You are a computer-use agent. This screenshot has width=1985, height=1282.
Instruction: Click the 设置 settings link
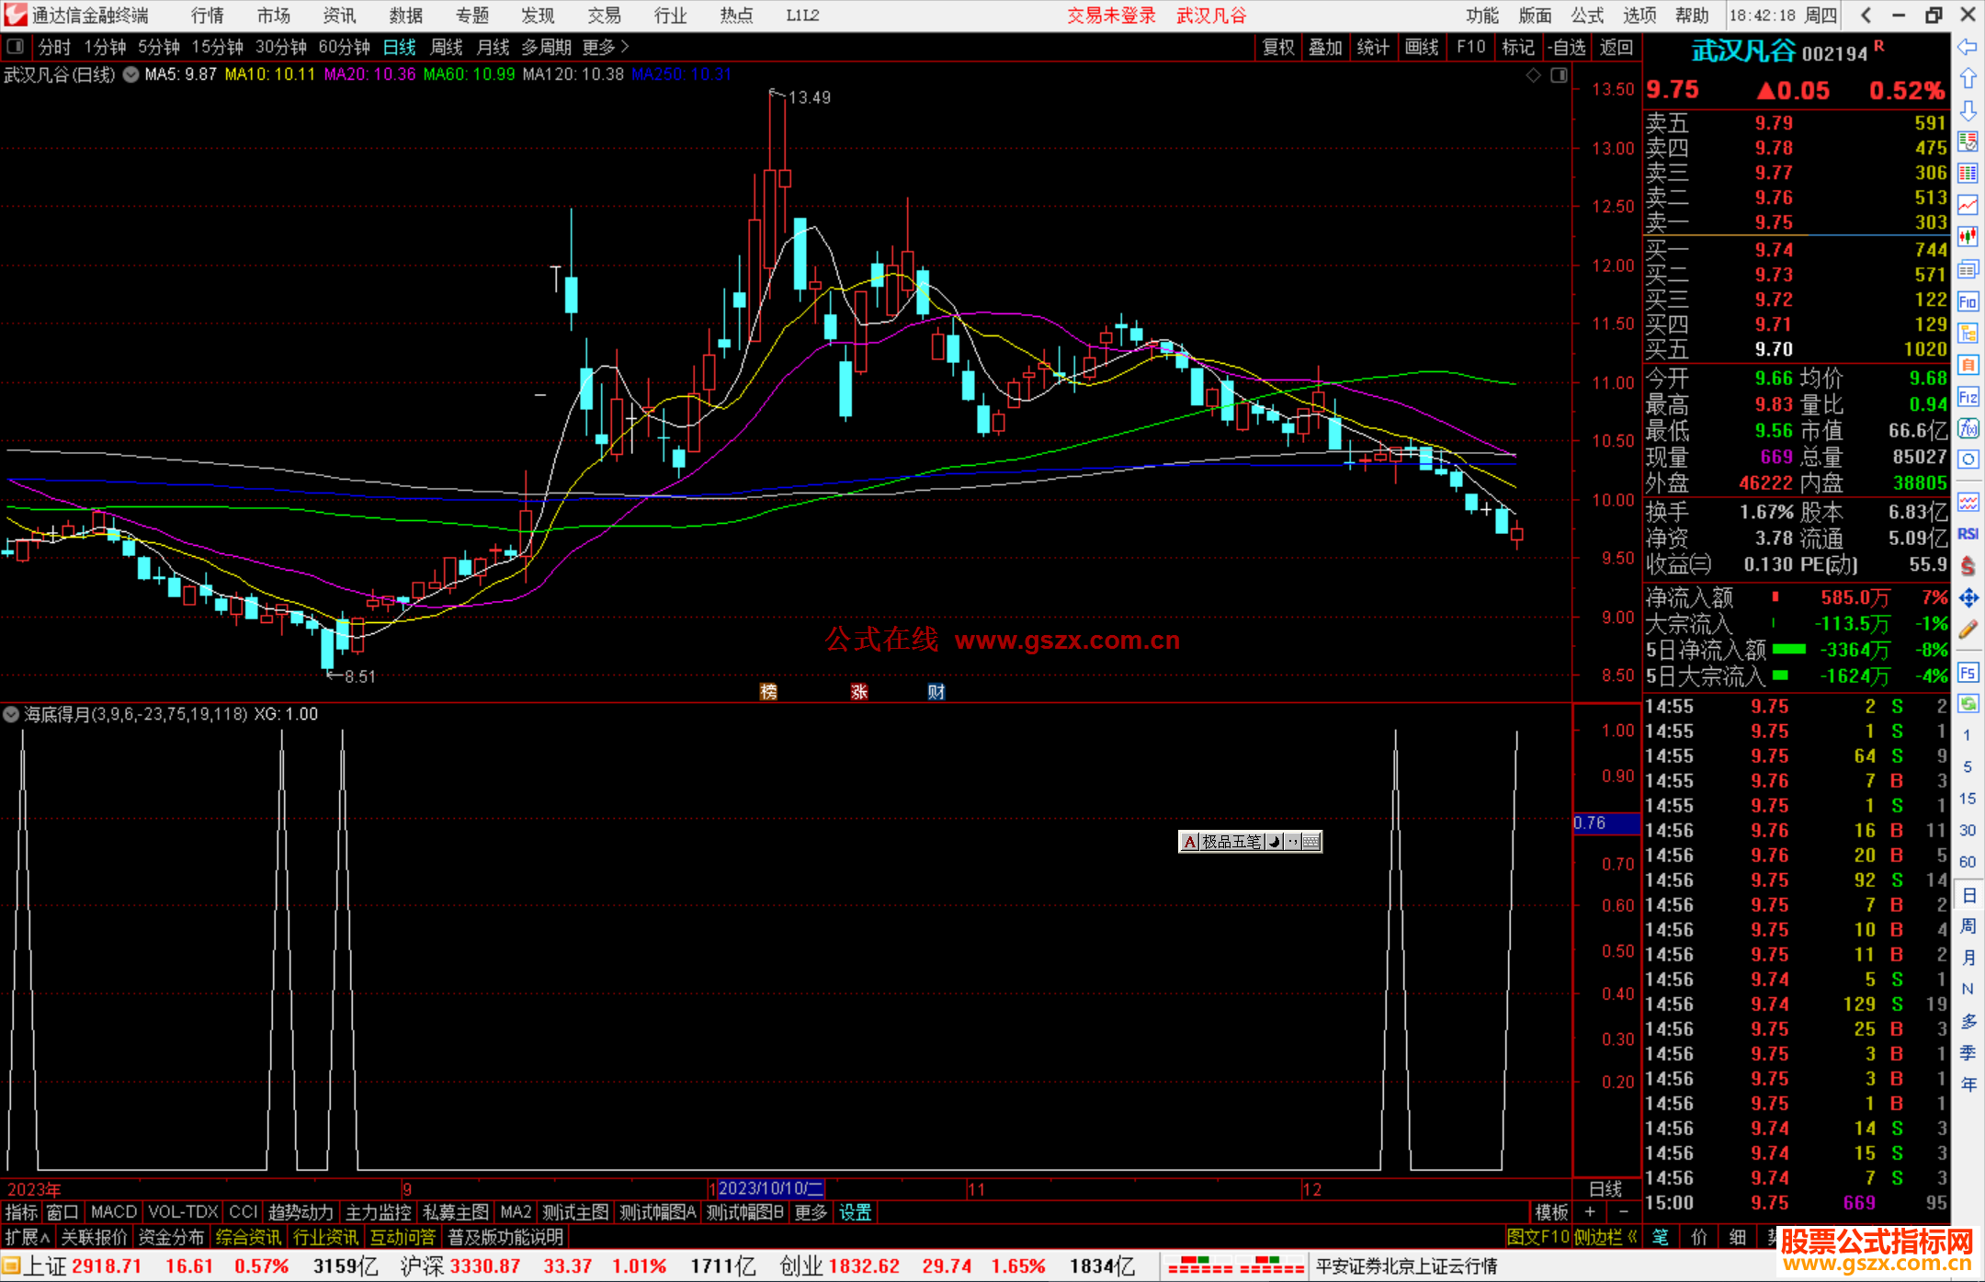(855, 1212)
